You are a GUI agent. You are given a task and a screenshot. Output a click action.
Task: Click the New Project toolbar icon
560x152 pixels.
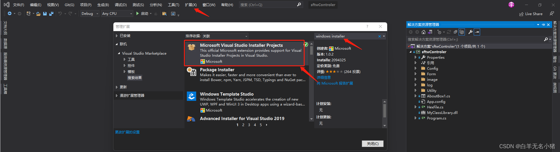coord(28,14)
